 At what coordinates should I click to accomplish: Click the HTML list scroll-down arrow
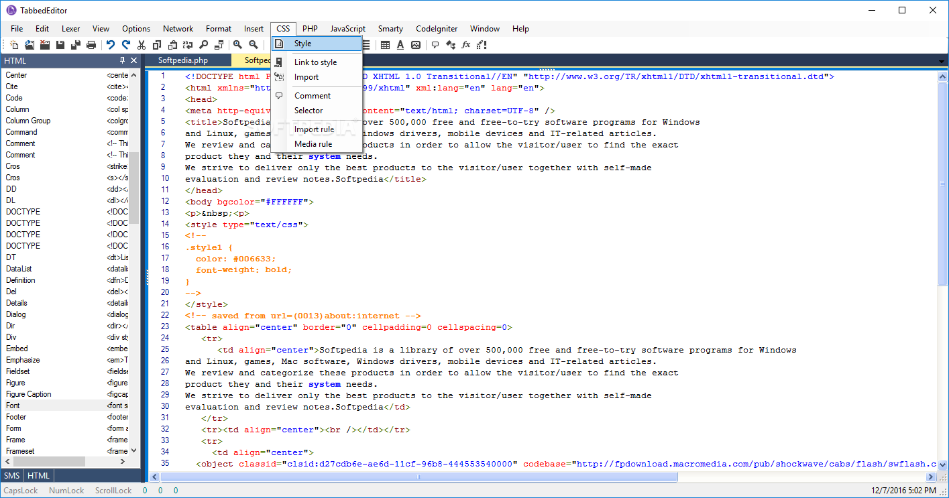click(134, 450)
